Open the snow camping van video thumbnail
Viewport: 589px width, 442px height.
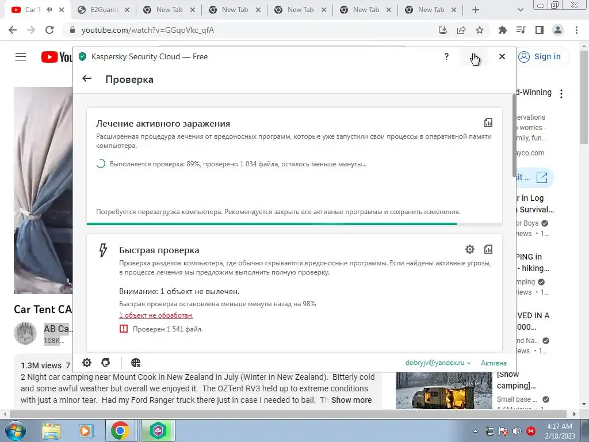[x=443, y=391]
